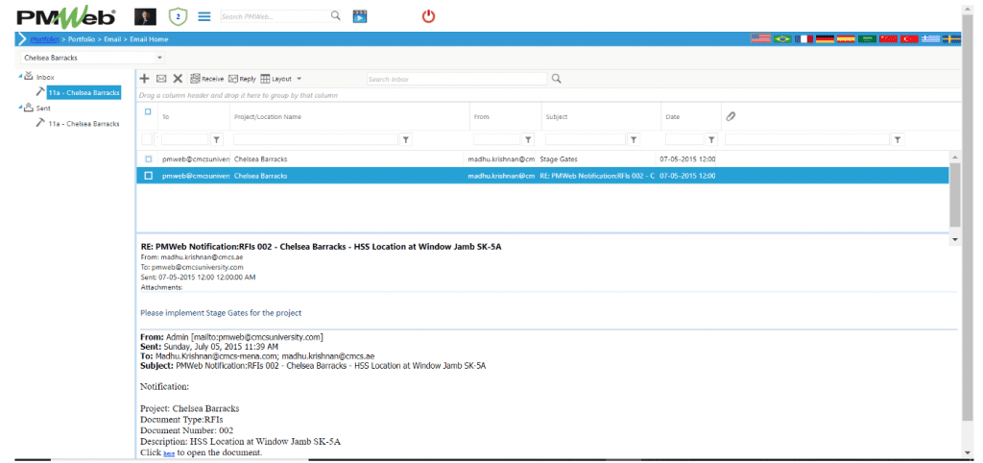The width and height of the screenshot is (983, 463).
Task: Sort by the From column header
Action: pyautogui.click(x=482, y=116)
